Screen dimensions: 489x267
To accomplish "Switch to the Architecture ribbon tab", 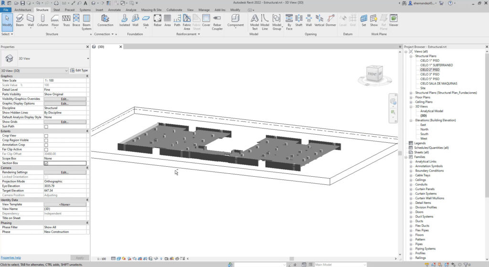I will [23, 10].
